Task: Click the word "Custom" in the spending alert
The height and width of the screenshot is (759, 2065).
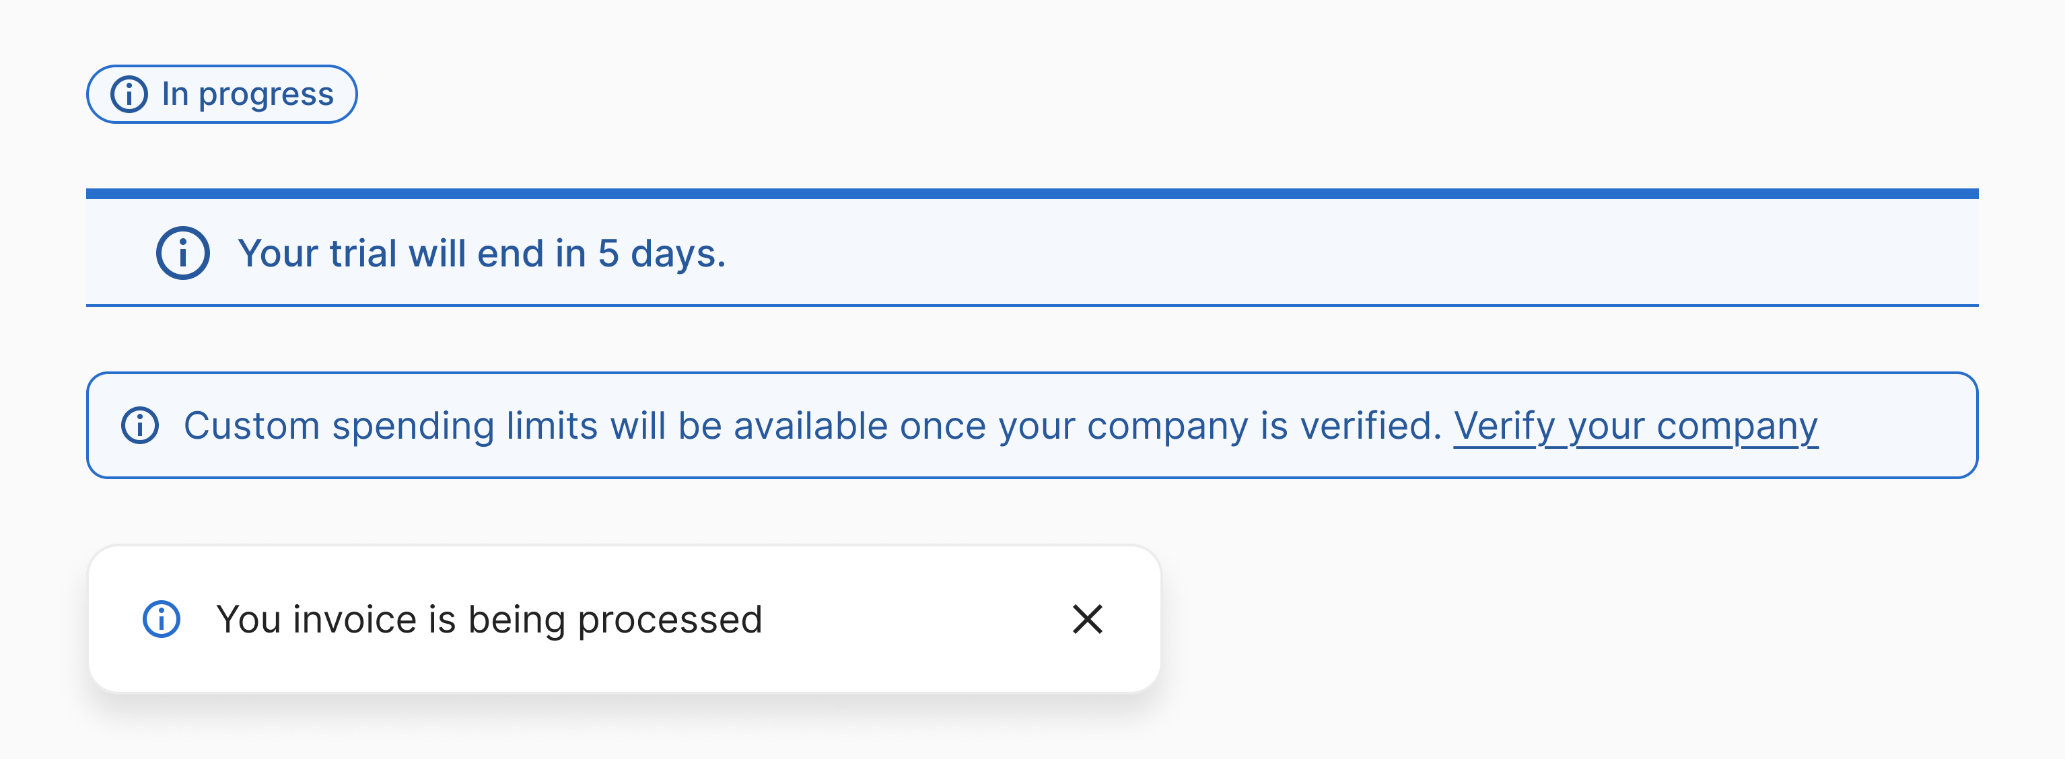Action: pyautogui.click(x=252, y=425)
